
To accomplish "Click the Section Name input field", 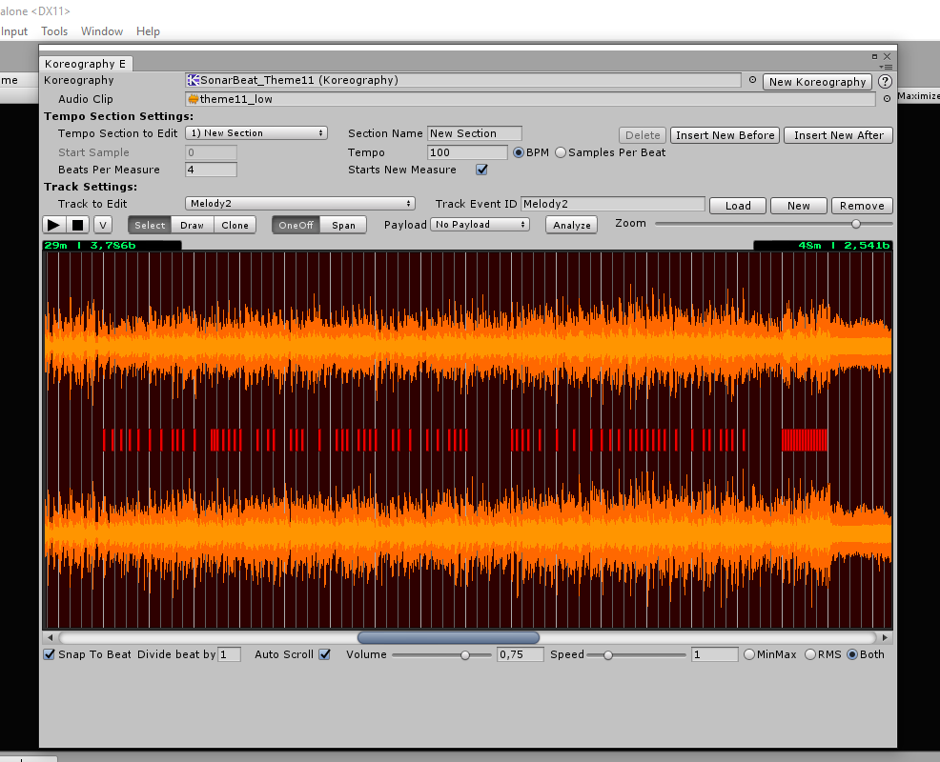I will pos(474,133).
